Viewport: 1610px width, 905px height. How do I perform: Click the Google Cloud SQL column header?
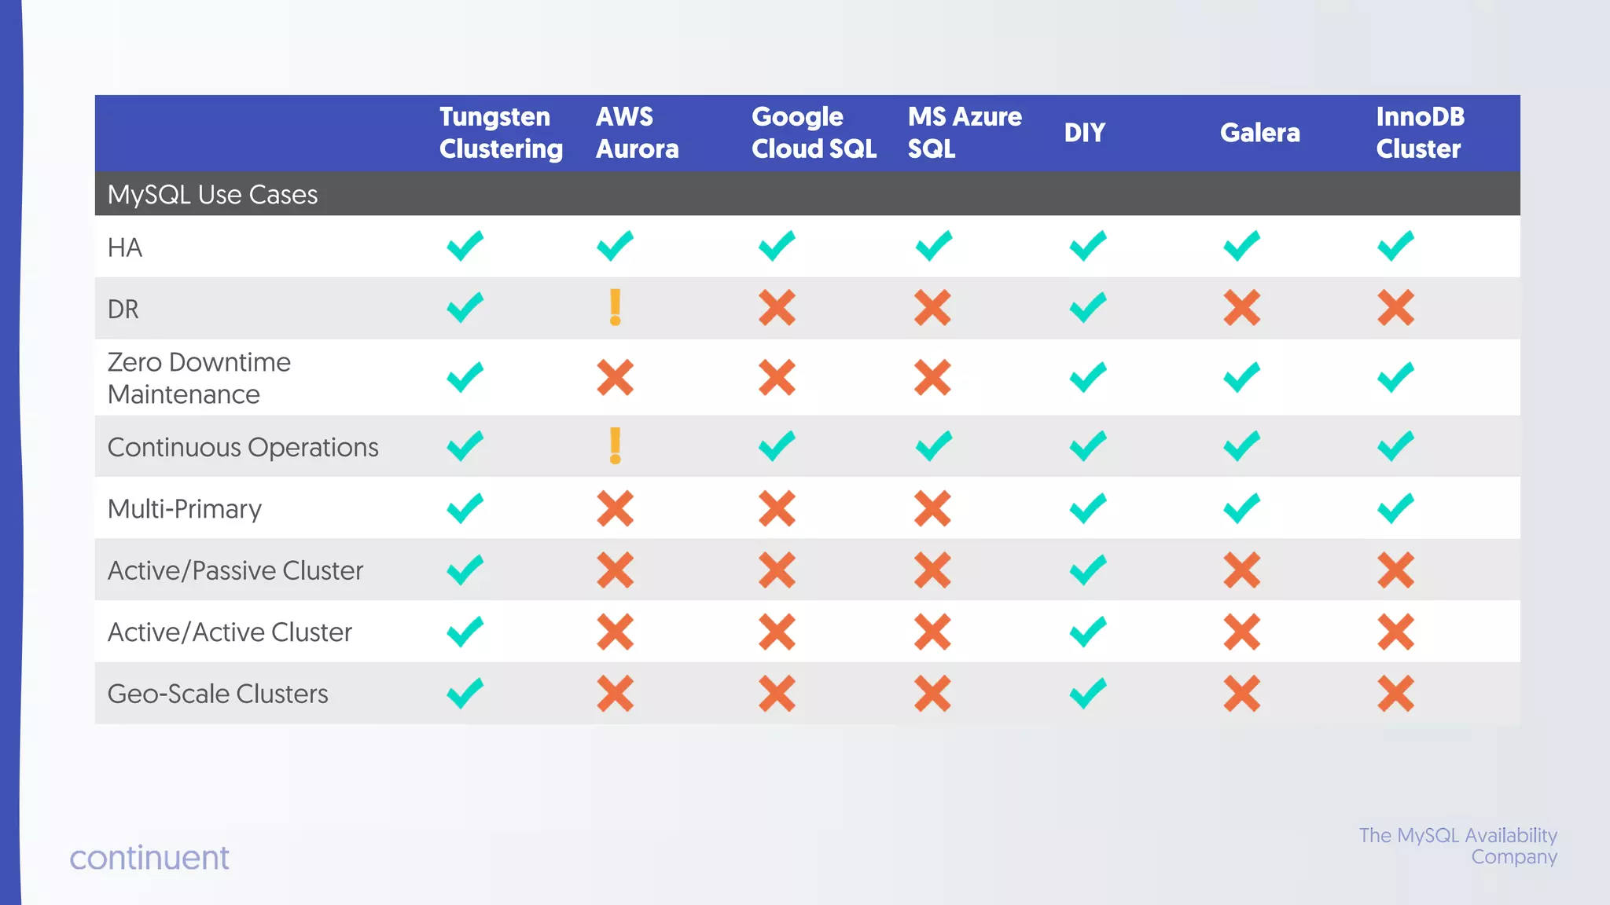tap(814, 133)
